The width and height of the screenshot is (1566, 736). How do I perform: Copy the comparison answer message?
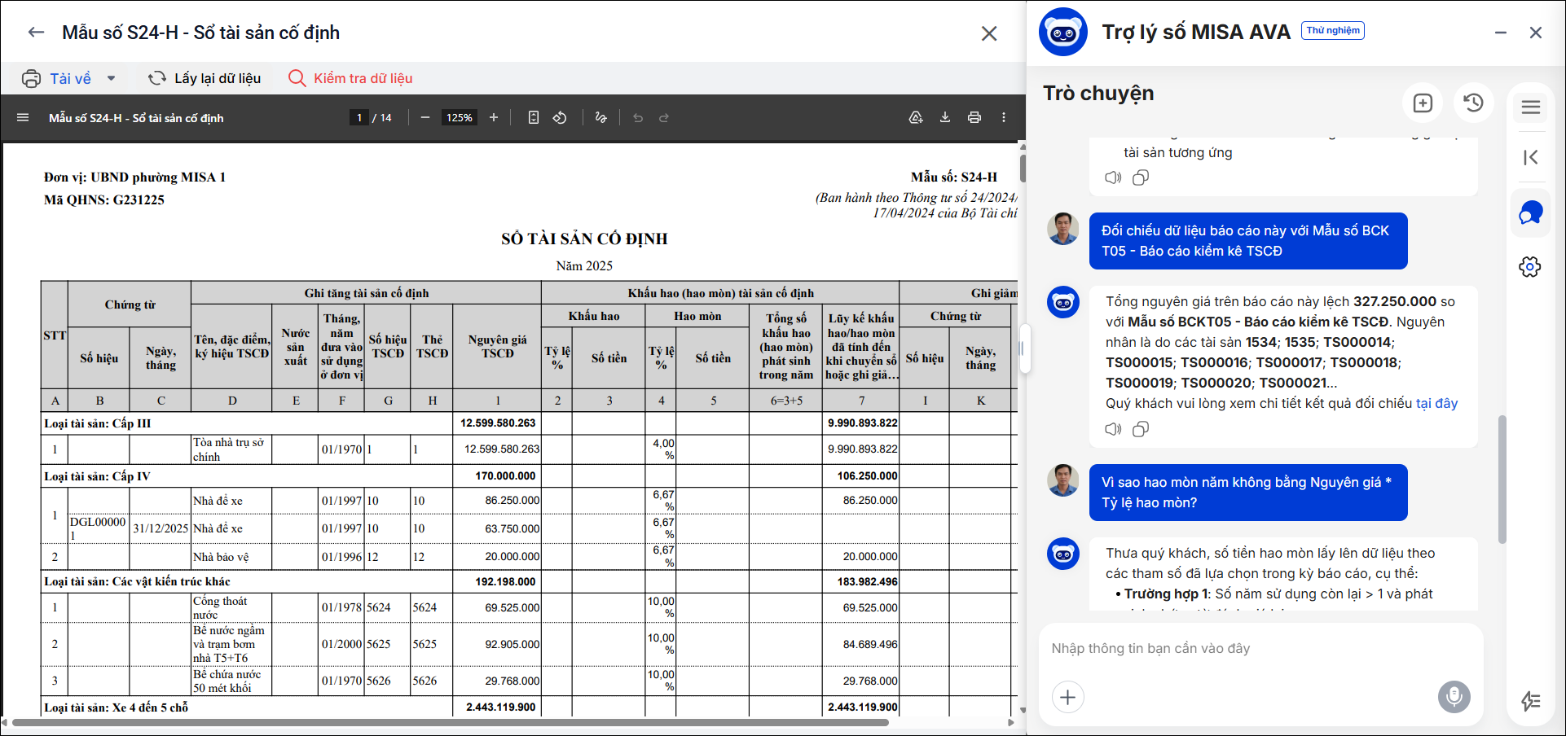pos(1141,429)
